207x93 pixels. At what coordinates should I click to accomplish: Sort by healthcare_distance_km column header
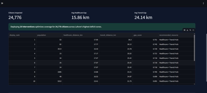[x=81, y=35]
